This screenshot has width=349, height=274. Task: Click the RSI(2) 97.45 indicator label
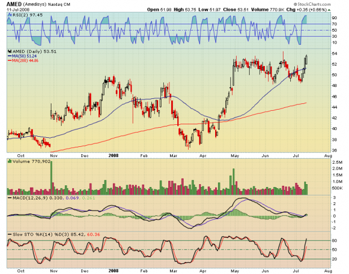click(x=28, y=15)
